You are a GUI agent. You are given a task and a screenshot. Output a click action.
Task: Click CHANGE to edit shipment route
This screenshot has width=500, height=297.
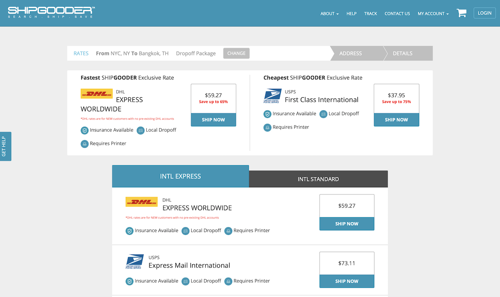[x=236, y=53]
